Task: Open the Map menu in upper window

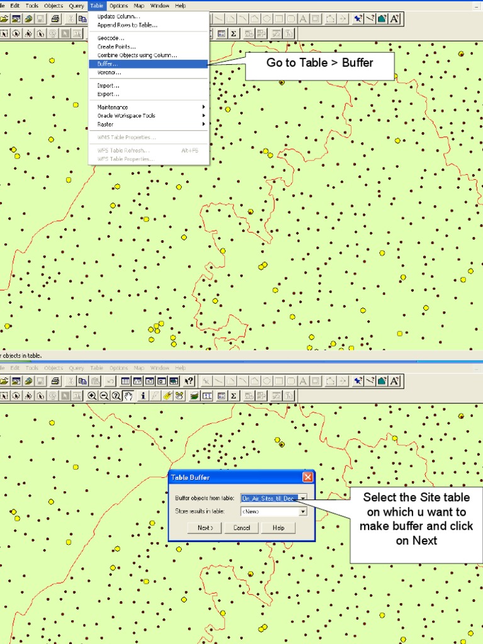Action: (x=139, y=6)
